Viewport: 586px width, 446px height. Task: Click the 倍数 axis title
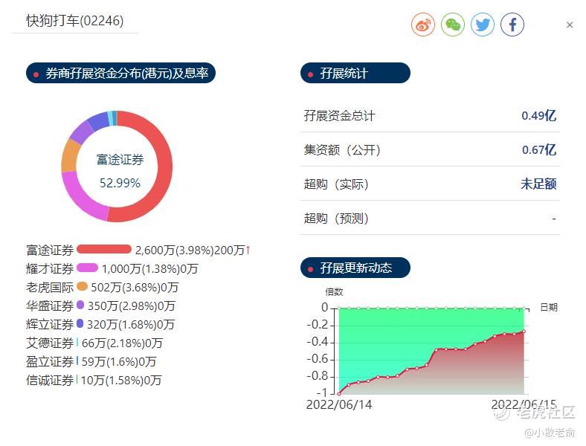click(x=334, y=291)
